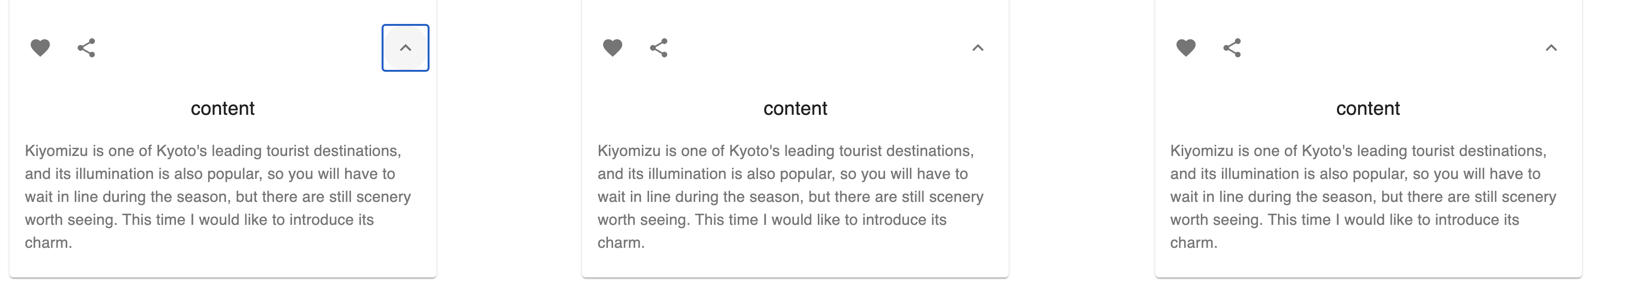This screenshot has width=1629, height=288.
Task: Toggle the heart on the right card
Action: click(1186, 48)
